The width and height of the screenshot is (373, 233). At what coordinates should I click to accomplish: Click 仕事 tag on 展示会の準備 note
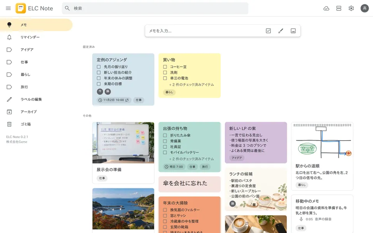[102, 178]
